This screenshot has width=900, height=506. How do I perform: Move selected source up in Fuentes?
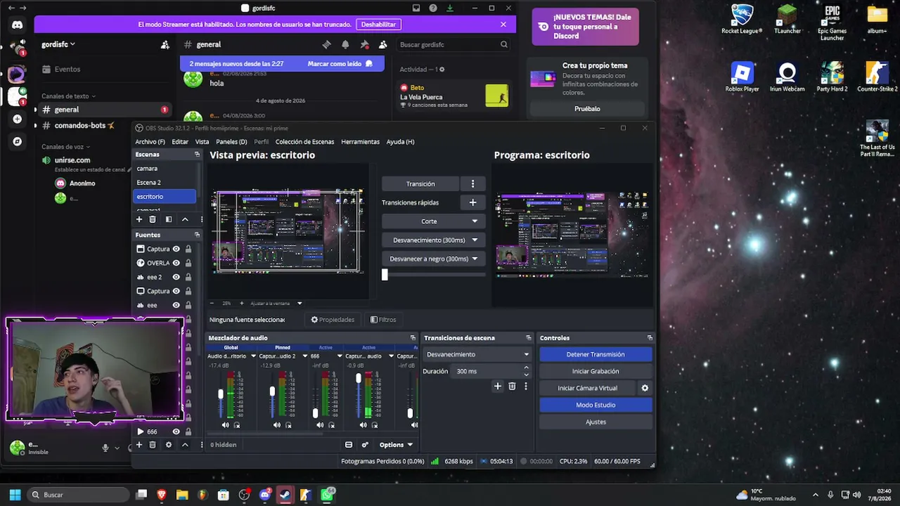coord(185,445)
